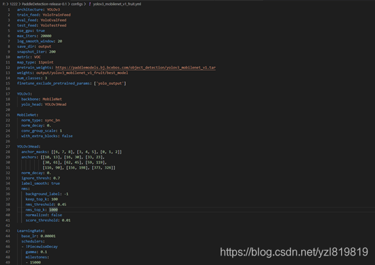The height and width of the screenshot is (265, 375).
Task: Click the milestone value 15000
Action: pyautogui.click(x=35, y=262)
